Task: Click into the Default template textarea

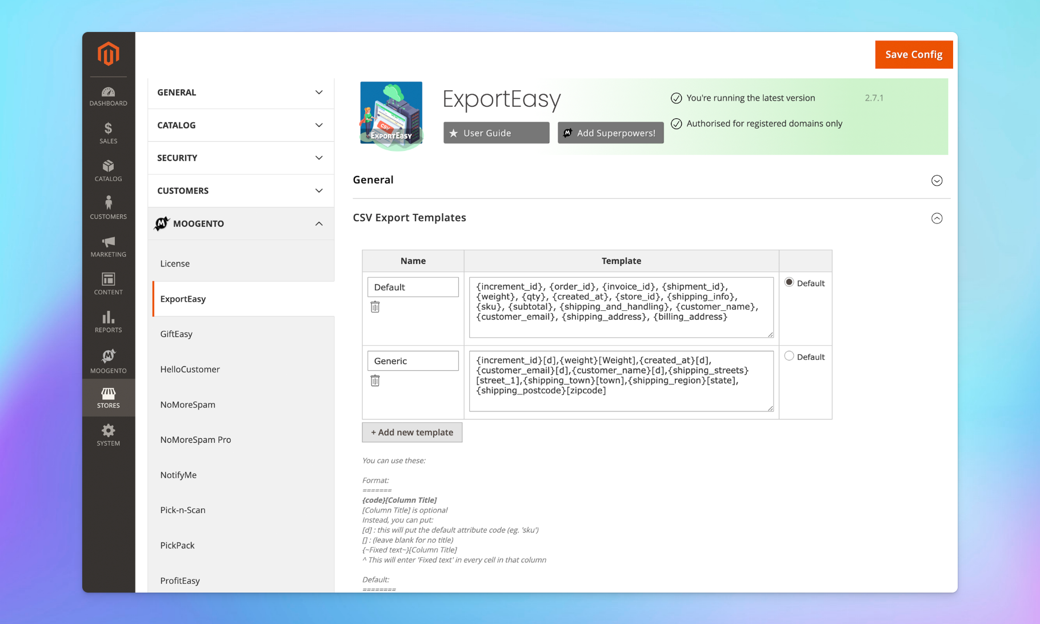Action: 621,307
